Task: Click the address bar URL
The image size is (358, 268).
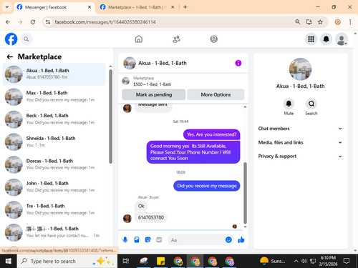Action: [105, 22]
